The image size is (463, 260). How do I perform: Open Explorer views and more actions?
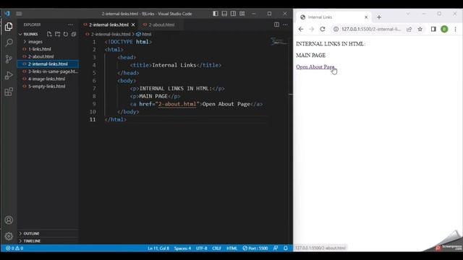tap(71, 25)
